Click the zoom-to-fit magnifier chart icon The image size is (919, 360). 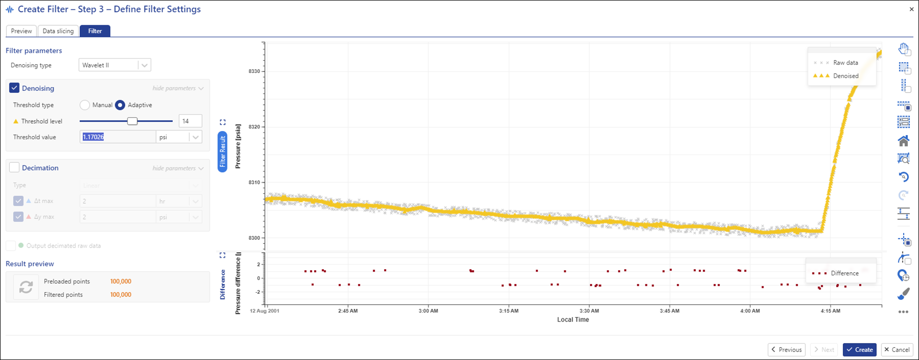904,159
